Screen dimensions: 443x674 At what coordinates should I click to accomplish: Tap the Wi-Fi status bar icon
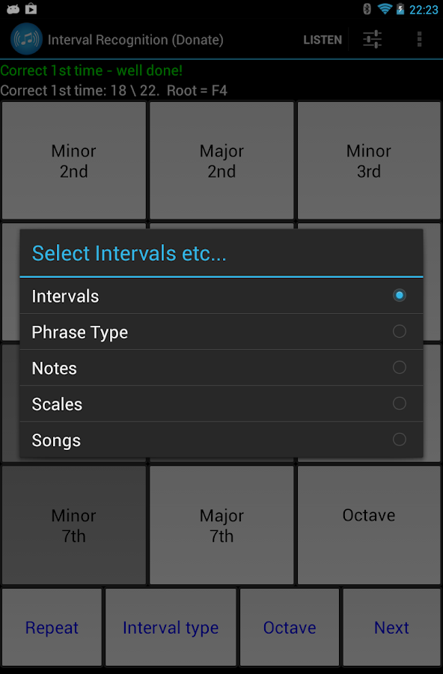[385, 8]
